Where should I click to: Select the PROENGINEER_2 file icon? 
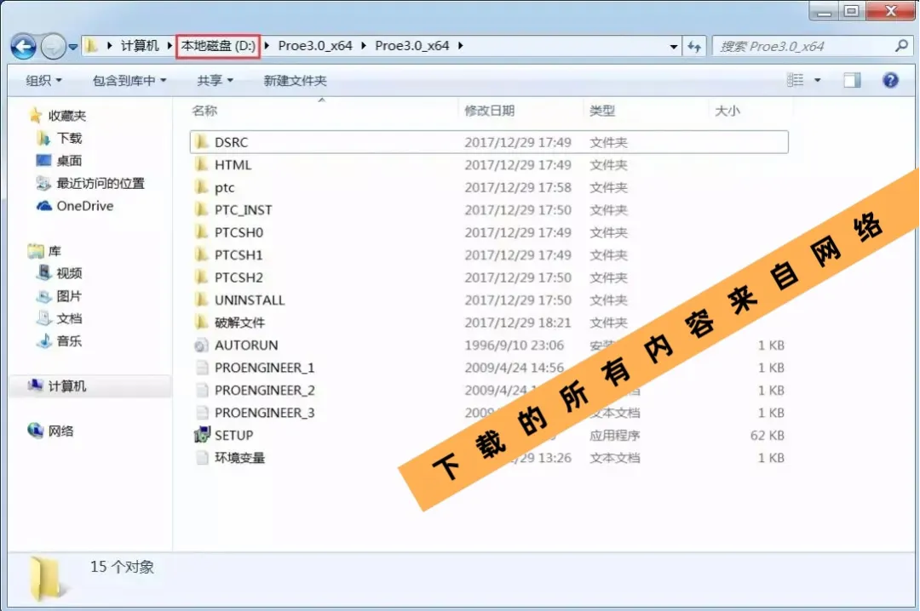click(202, 390)
